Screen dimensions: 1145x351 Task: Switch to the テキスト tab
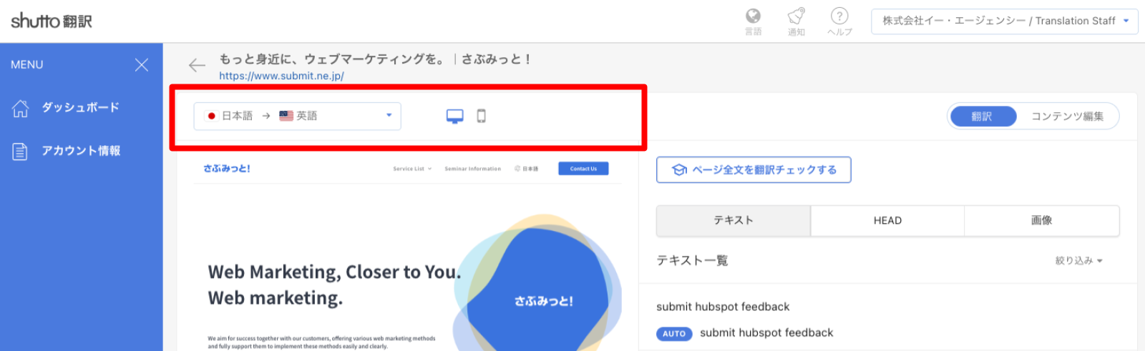734,221
